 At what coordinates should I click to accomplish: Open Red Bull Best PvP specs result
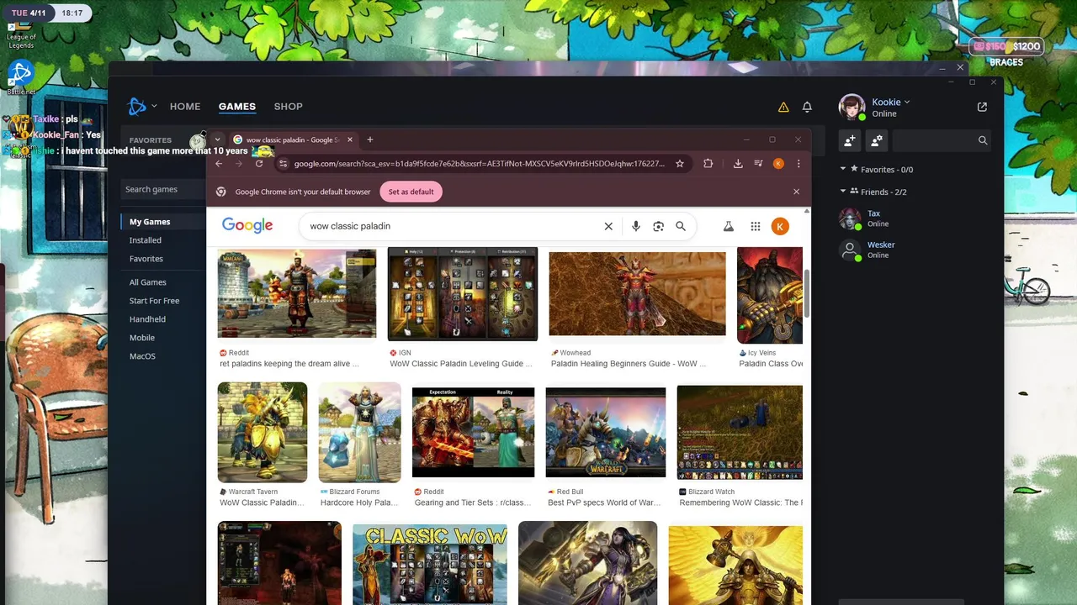(x=606, y=432)
